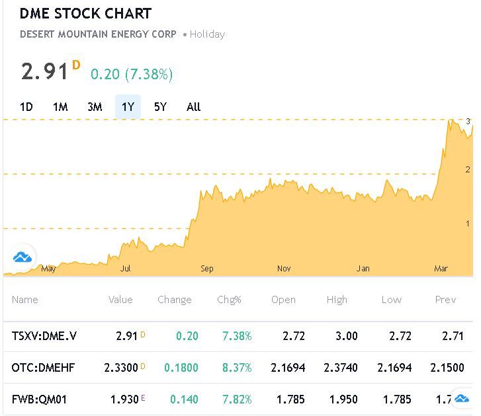Show the 5Y chart range
The image size is (481, 416).
[x=160, y=107]
